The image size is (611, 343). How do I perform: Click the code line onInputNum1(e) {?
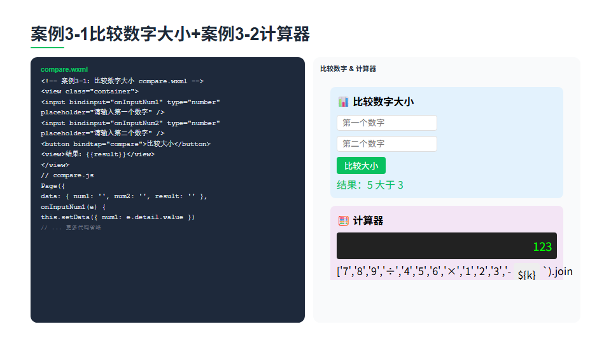coord(73,207)
